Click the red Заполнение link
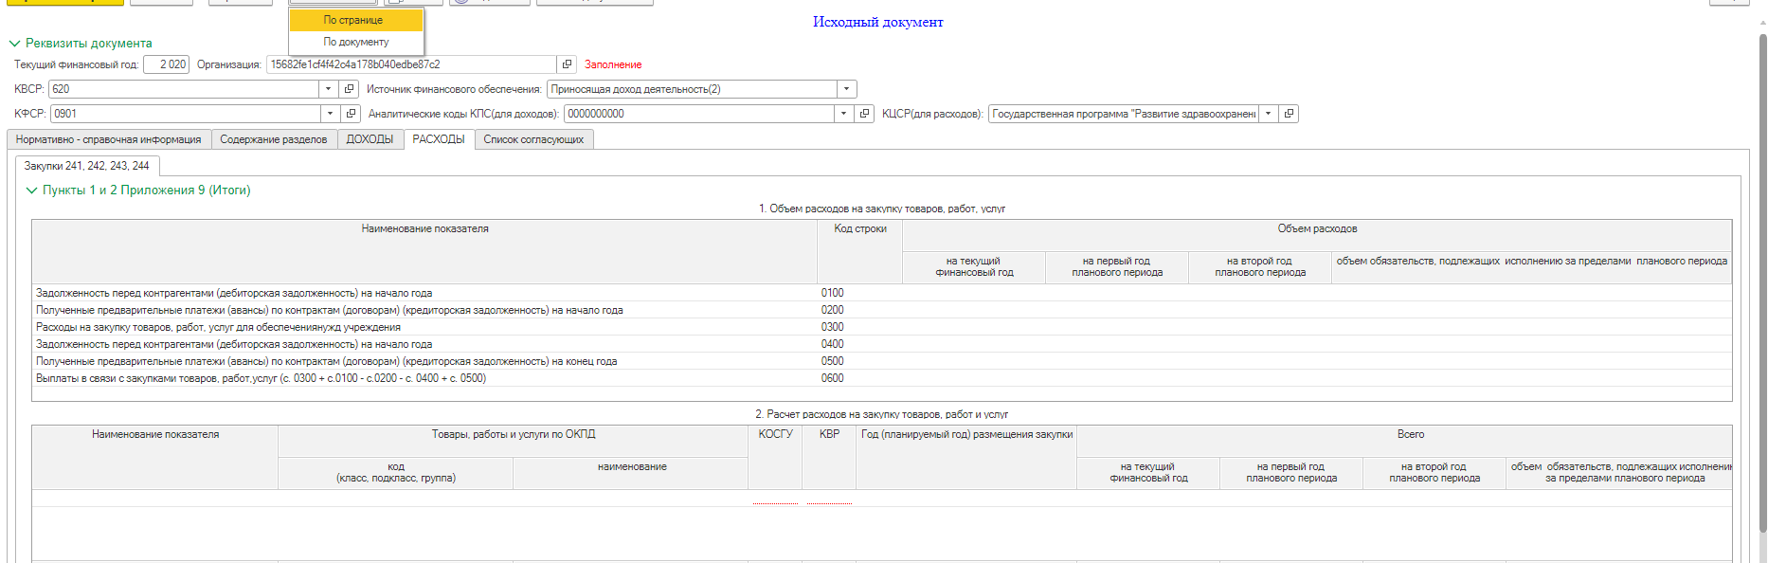This screenshot has height=563, width=1768. tap(613, 64)
